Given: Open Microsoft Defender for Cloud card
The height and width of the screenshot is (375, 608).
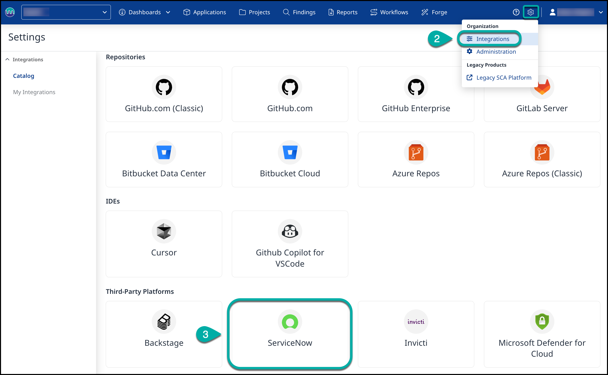Looking at the screenshot, I should [x=542, y=334].
